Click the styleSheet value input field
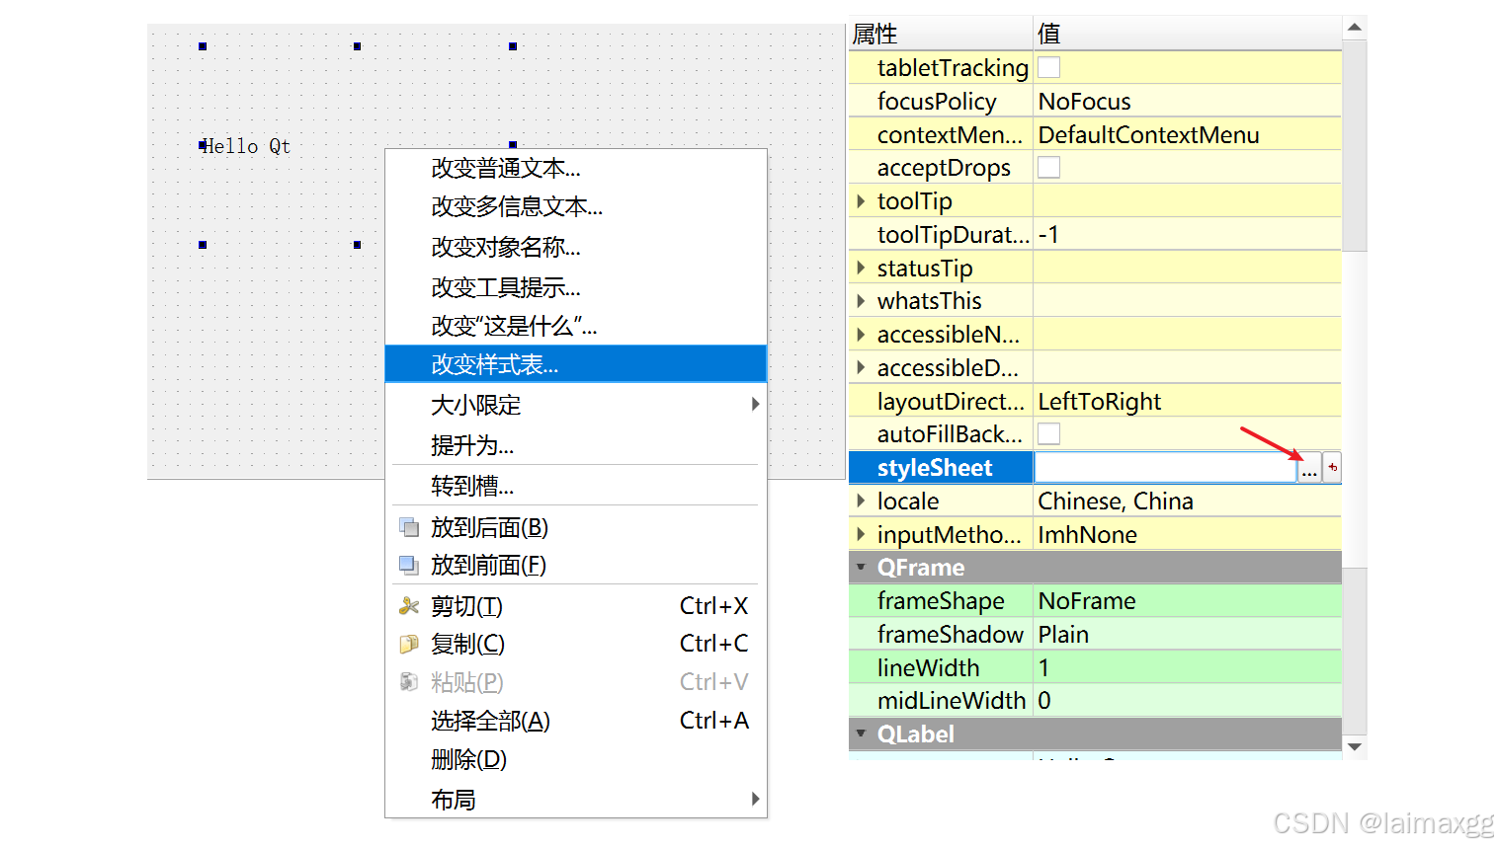Screen dimensions: 1498x849 pyautogui.click(x=1165, y=468)
